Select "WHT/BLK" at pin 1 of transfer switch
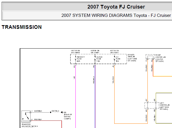Image resolution: width=172 pixels, height=128 pixels. (38, 111)
